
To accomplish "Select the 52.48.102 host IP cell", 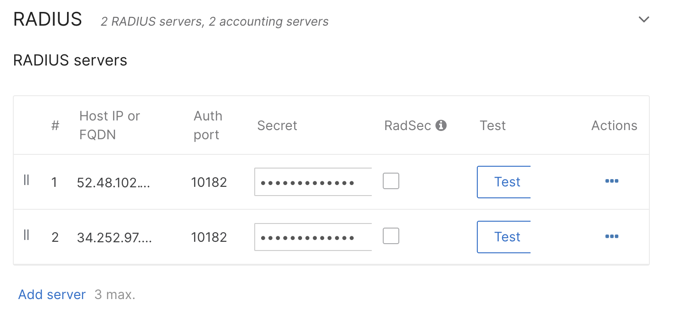I will [x=114, y=183].
